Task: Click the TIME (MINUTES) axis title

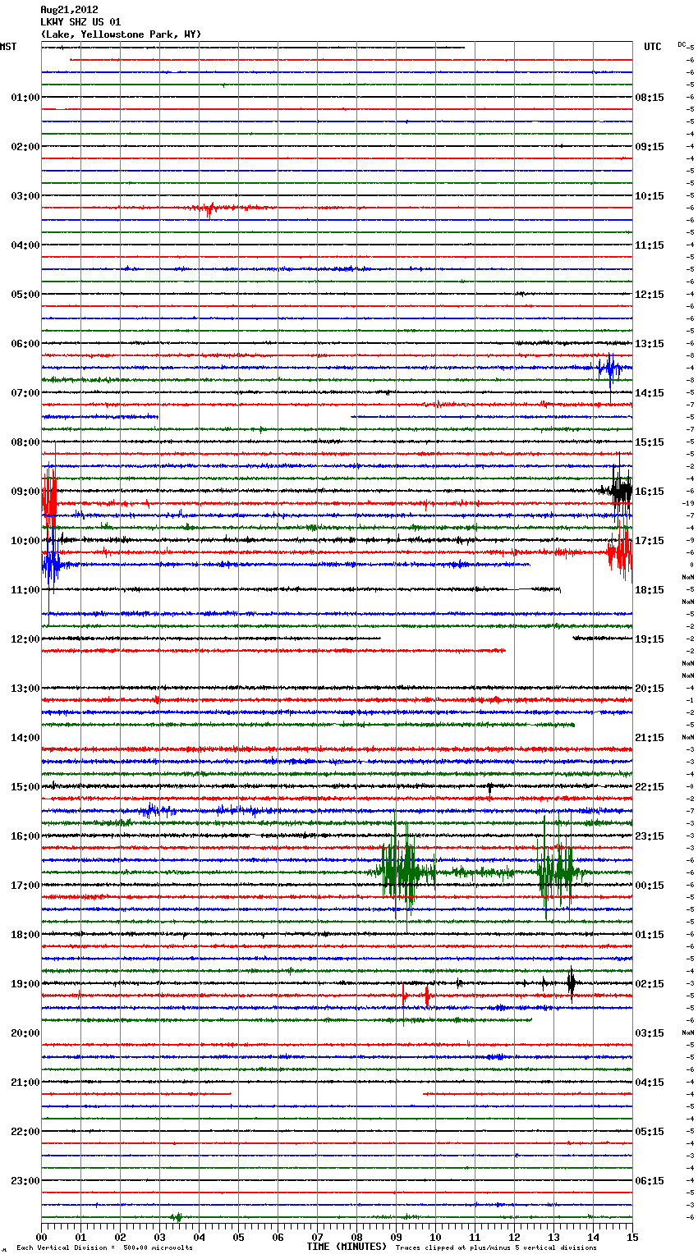Action: pos(347,1247)
